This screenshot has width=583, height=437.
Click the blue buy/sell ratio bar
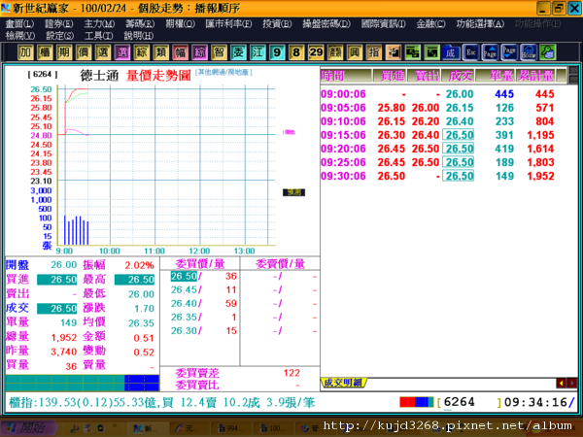[142, 383]
